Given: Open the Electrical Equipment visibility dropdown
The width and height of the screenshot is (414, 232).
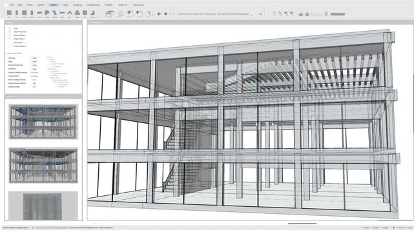Looking at the screenshot, I should [x=34, y=65].
